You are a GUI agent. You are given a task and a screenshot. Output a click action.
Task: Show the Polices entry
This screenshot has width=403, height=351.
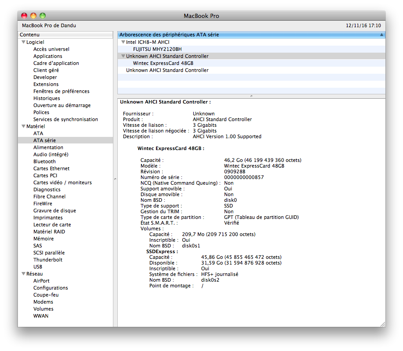point(41,112)
